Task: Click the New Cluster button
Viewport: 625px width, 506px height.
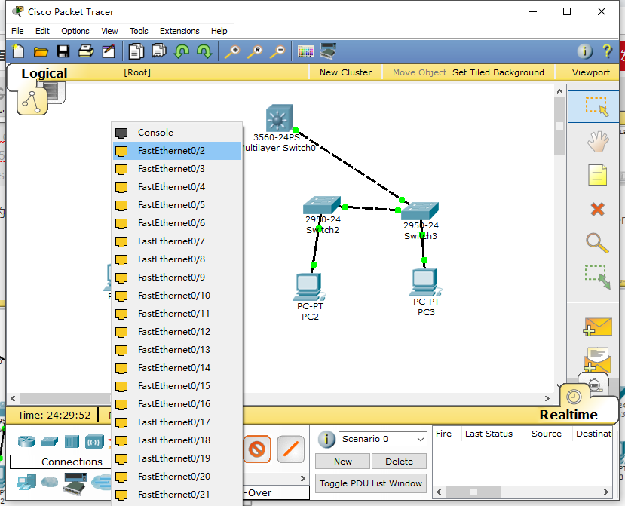Action: tap(345, 72)
